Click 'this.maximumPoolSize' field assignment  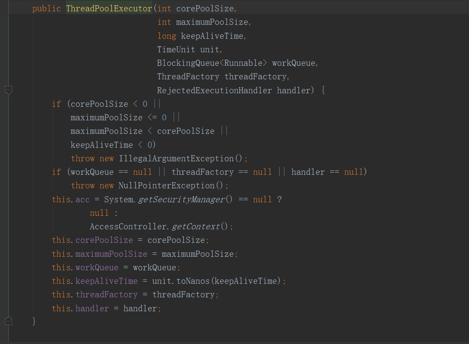[x=99, y=254]
